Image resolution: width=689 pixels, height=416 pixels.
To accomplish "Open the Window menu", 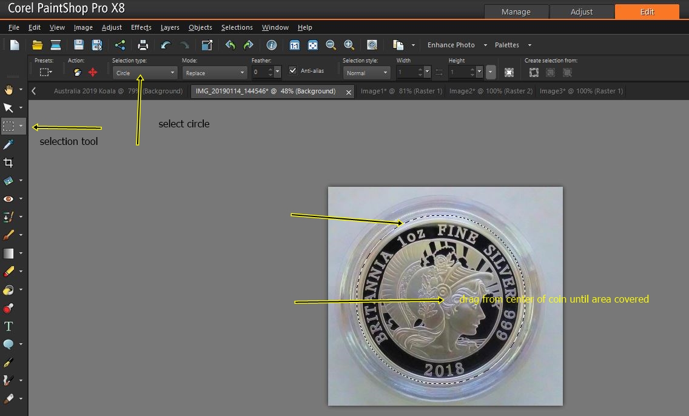I will (x=275, y=27).
